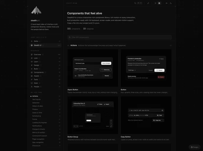Expand the chevron beside Skills

40,41
